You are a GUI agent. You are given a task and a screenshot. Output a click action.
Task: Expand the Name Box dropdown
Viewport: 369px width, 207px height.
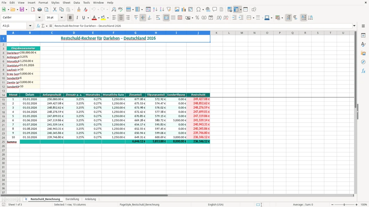[30, 26]
